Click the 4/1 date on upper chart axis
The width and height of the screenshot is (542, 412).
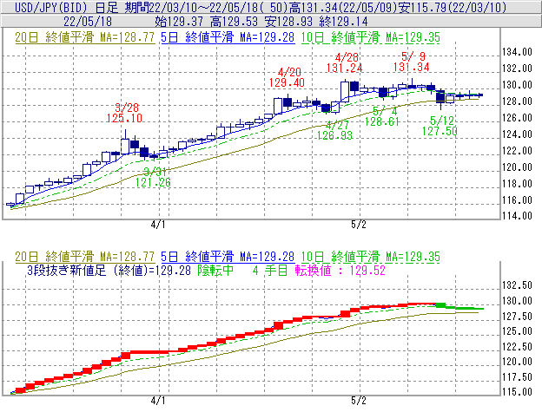tap(158, 225)
